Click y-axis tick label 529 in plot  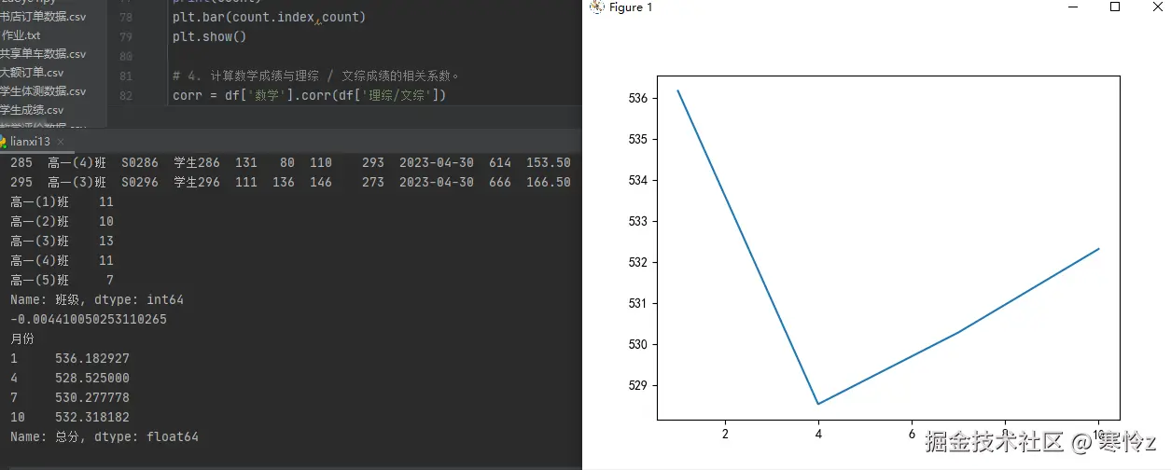(637, 385)
